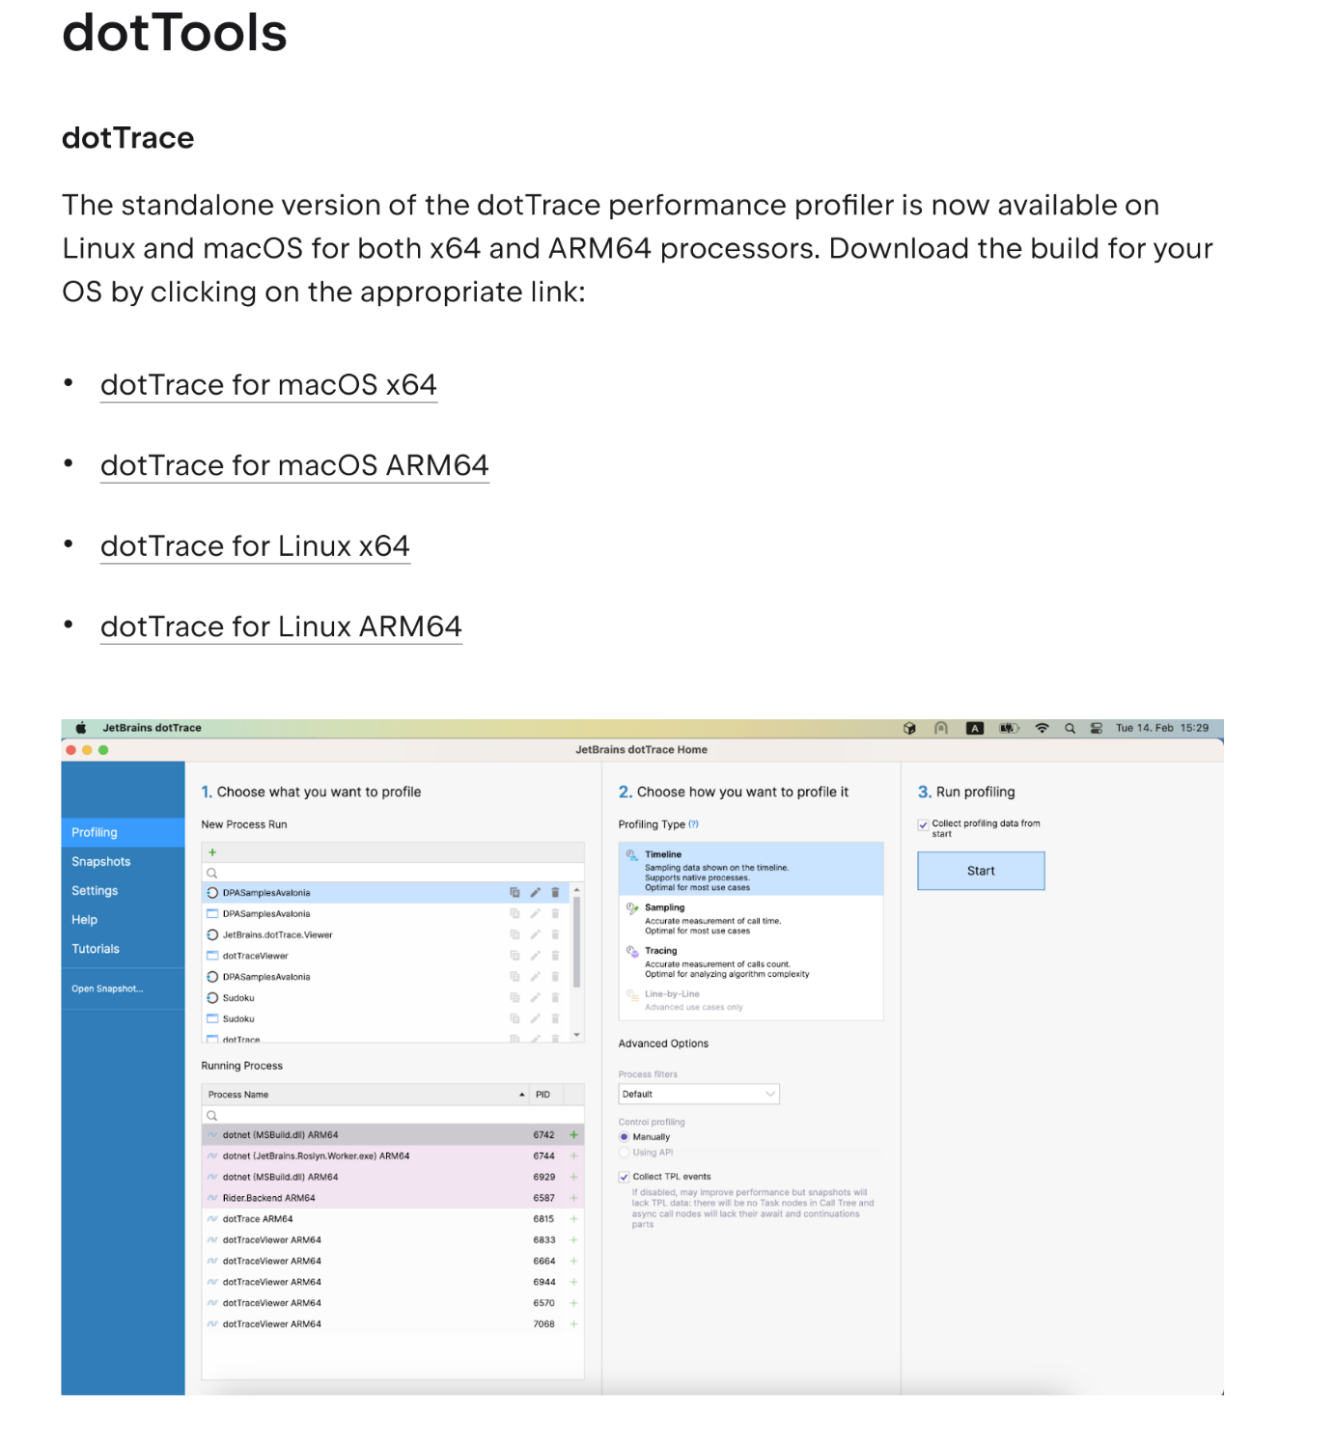The width and height of the screenshot is (1335, 1448).
Task: Toggle Collect profiling data from start checkbox
Action: pyautogui.click(x=924, y=825)
